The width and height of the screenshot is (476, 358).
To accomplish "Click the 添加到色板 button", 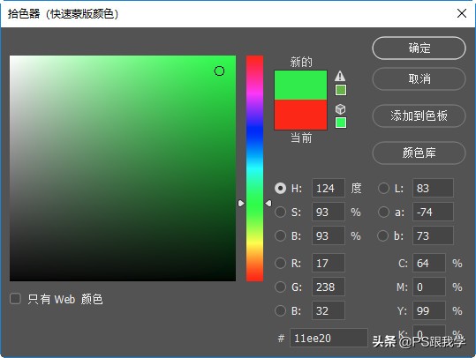I will point(419,116).
